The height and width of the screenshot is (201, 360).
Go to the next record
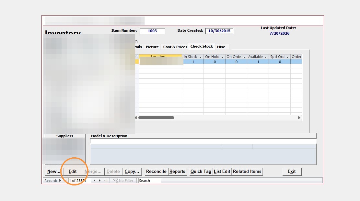(94, 181)
